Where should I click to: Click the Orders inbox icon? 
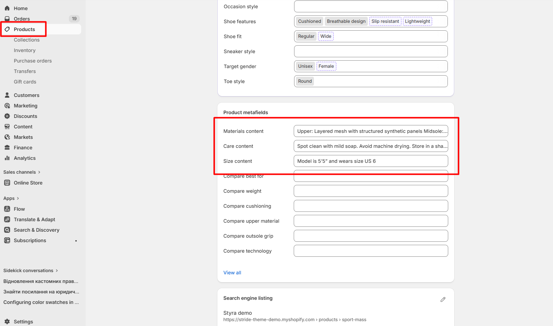[7, 19]
